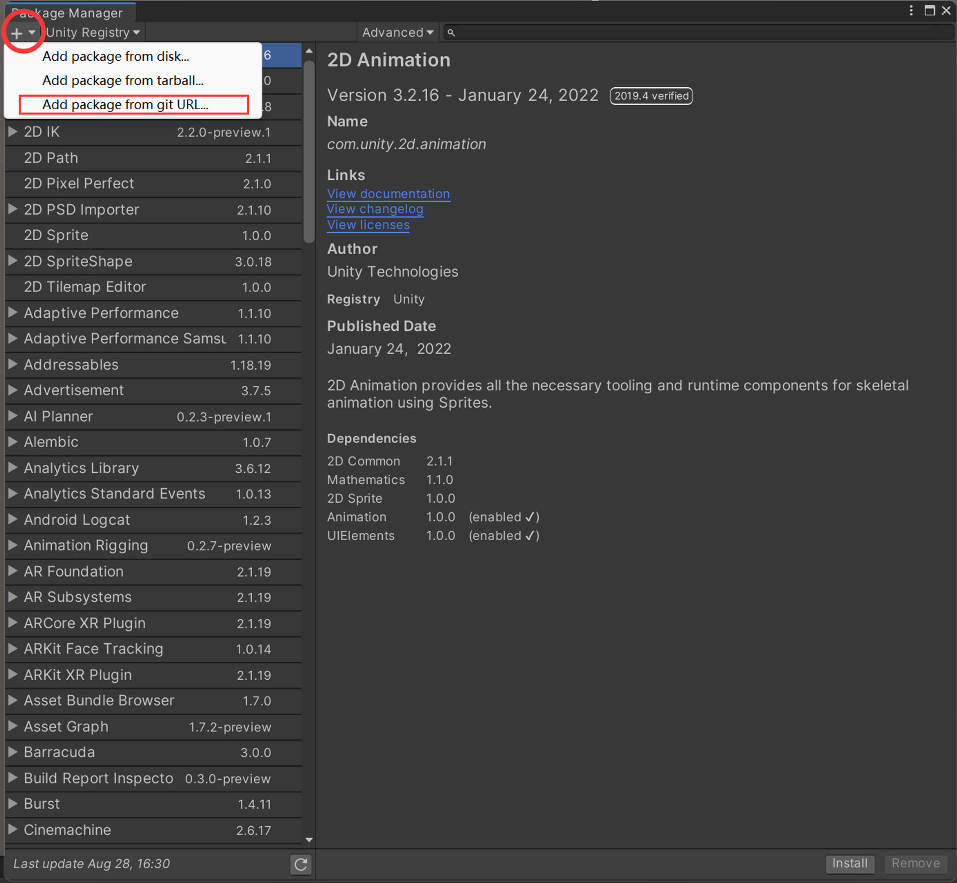Image resolution: width=957 pixels, height=883 pixels.
Task: Open the dropdown arrow beside the plus icon
Action: tap(33, 32)
